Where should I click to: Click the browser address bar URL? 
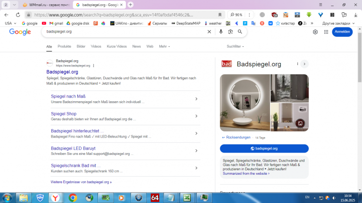pyautogui.click(x=114, y=15)
